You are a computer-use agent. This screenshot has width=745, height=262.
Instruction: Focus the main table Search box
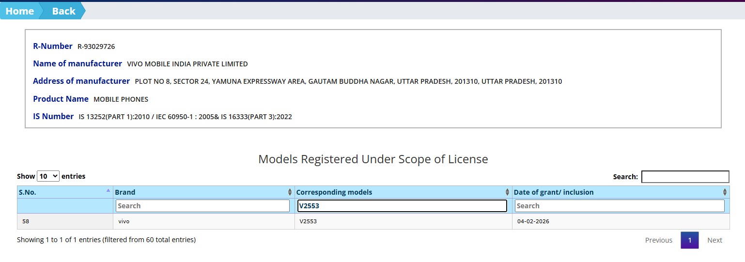685,177
